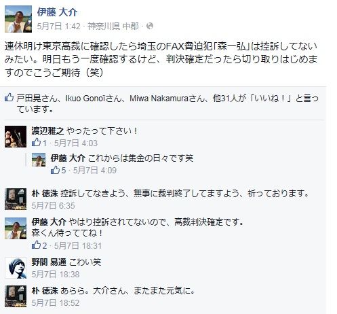This screenshot has width=337, height=314.
Task: Open 伊藤 大介 name at post header
Action: click(57, 12)
